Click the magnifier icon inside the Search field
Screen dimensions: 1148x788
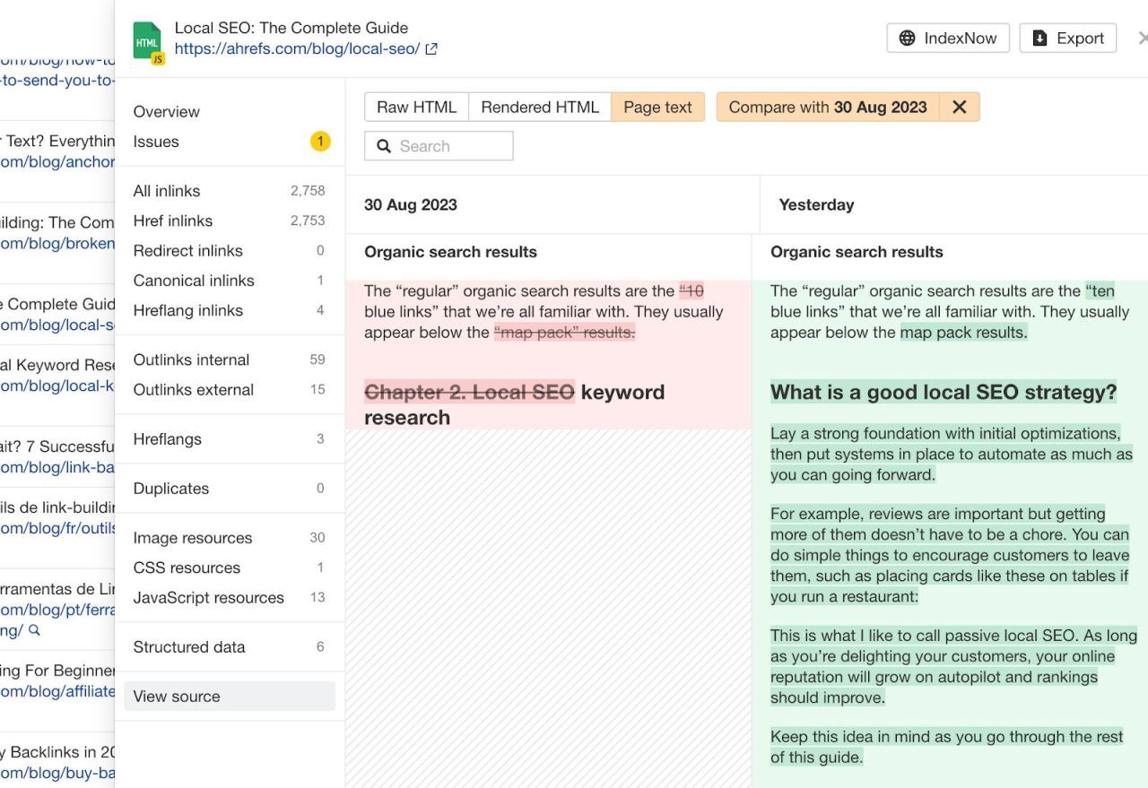click(x=385, y=145)
